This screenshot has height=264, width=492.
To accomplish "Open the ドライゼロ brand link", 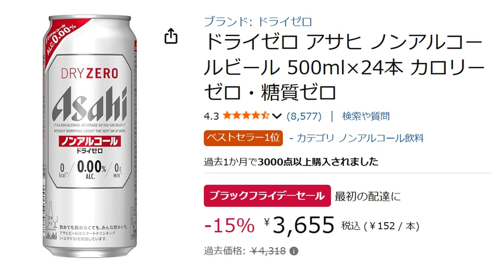I will pos(258,22).
